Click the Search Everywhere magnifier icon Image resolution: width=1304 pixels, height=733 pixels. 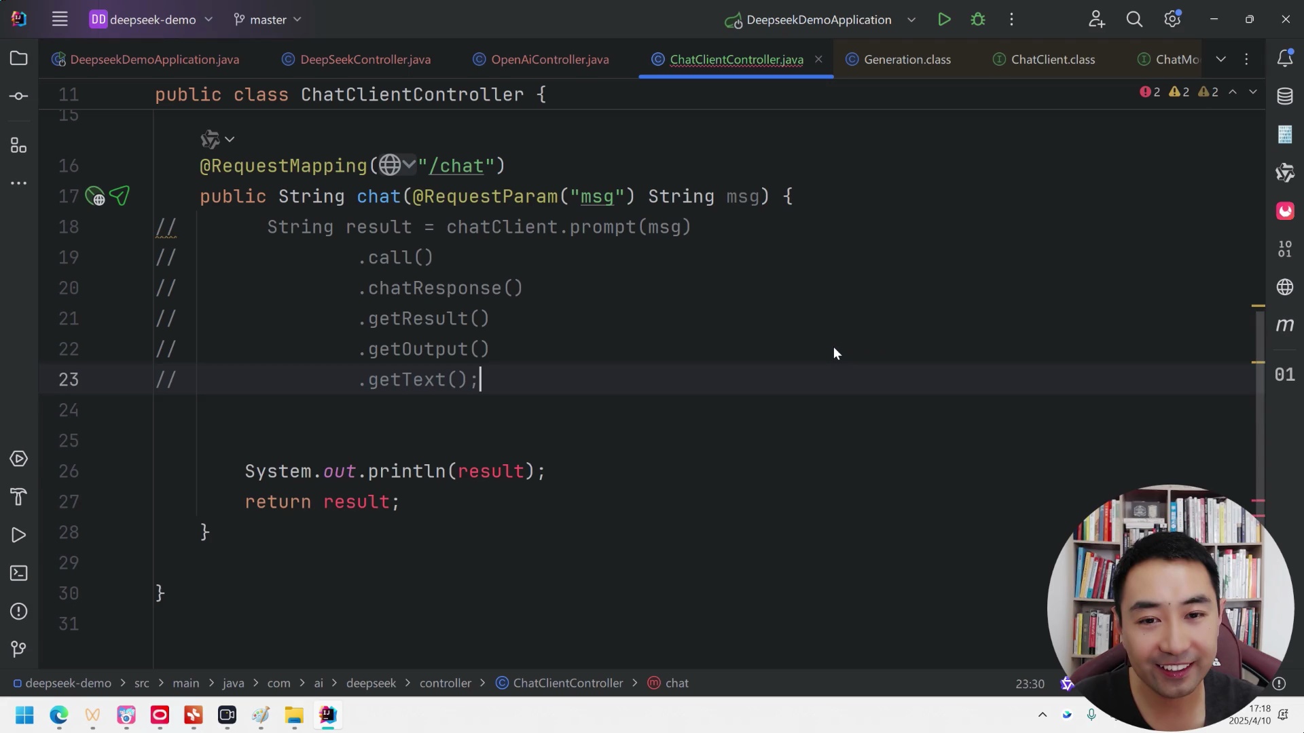pos(1134,20)
